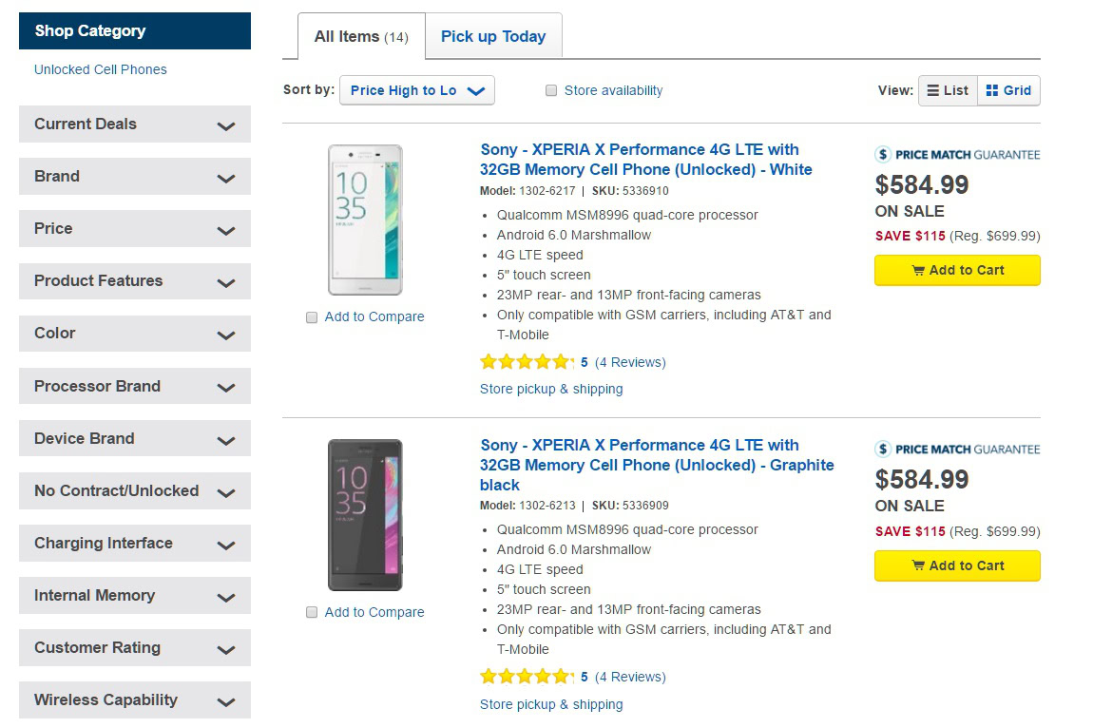Check Add to Compare for White phone
Image resolution: width=1093 pixels, height=728 pixels.
[x=312, y=317]
